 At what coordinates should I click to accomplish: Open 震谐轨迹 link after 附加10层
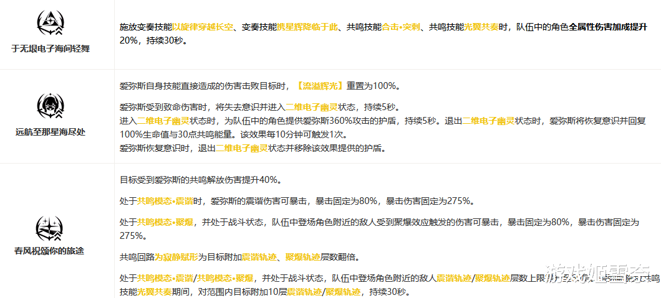click(304, 291)
